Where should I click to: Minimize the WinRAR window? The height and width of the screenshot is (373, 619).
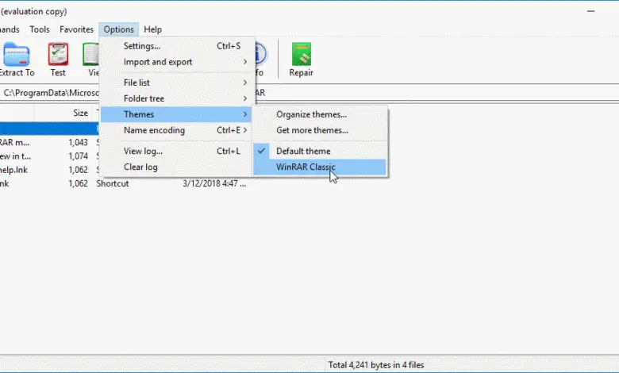click(x=590, y=11)
